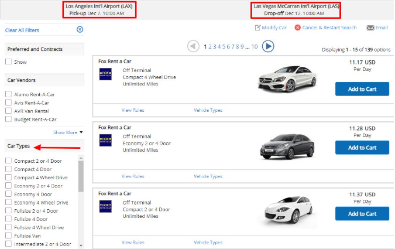This screenshot has height=249, width=395.
Task: Open results page 6
Action: 228,47
